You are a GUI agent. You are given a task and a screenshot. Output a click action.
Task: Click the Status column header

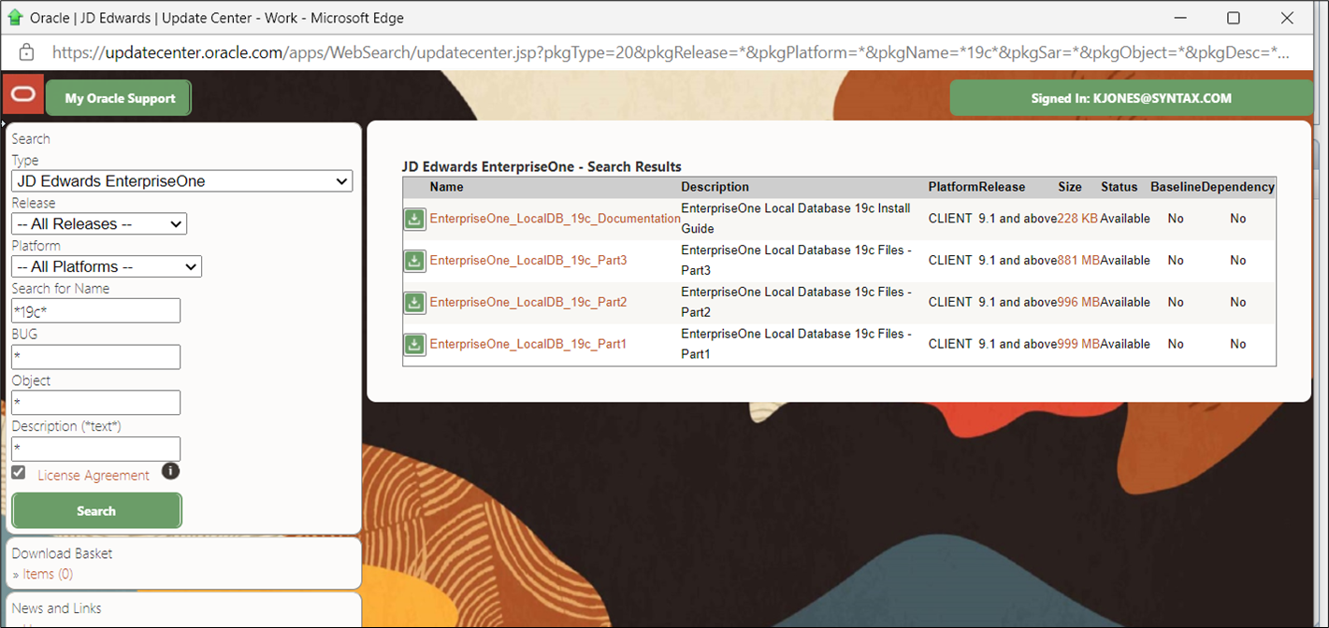click(1119, 187)
